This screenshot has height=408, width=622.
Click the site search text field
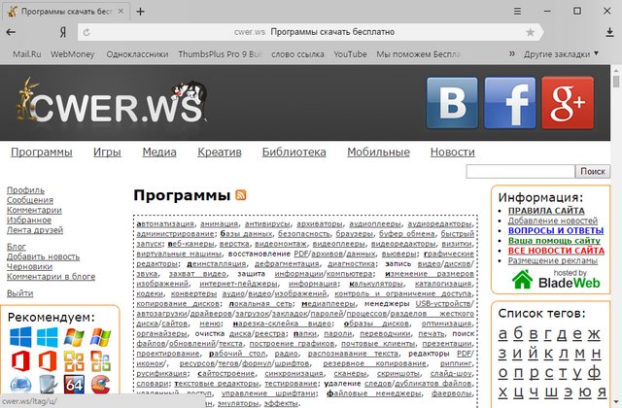tap(520, 171)
